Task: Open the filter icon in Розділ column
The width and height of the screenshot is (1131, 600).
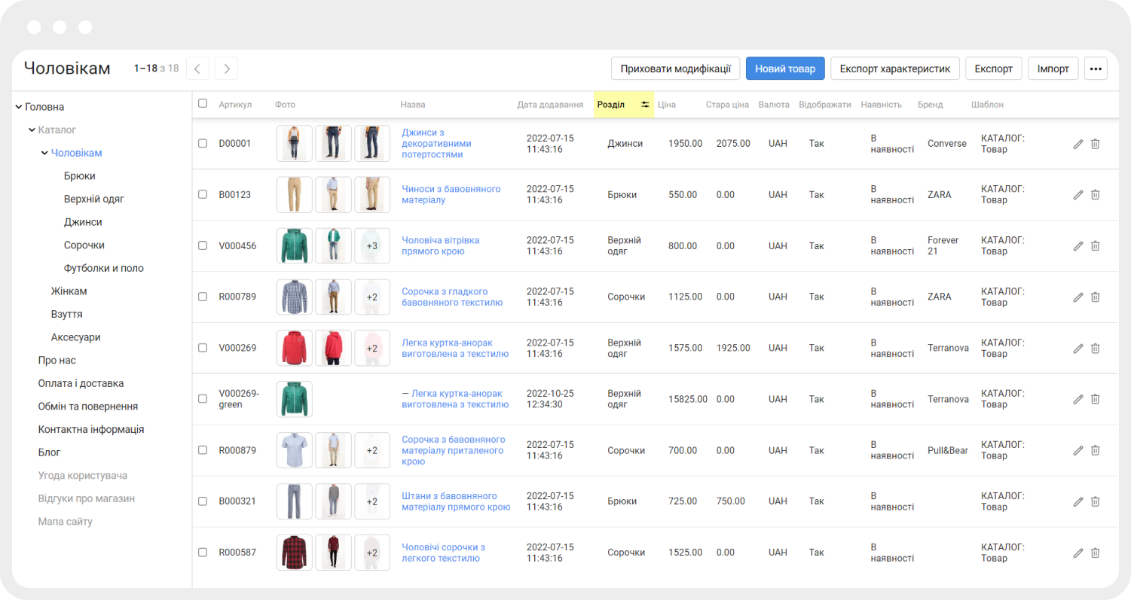Action: 645,105
